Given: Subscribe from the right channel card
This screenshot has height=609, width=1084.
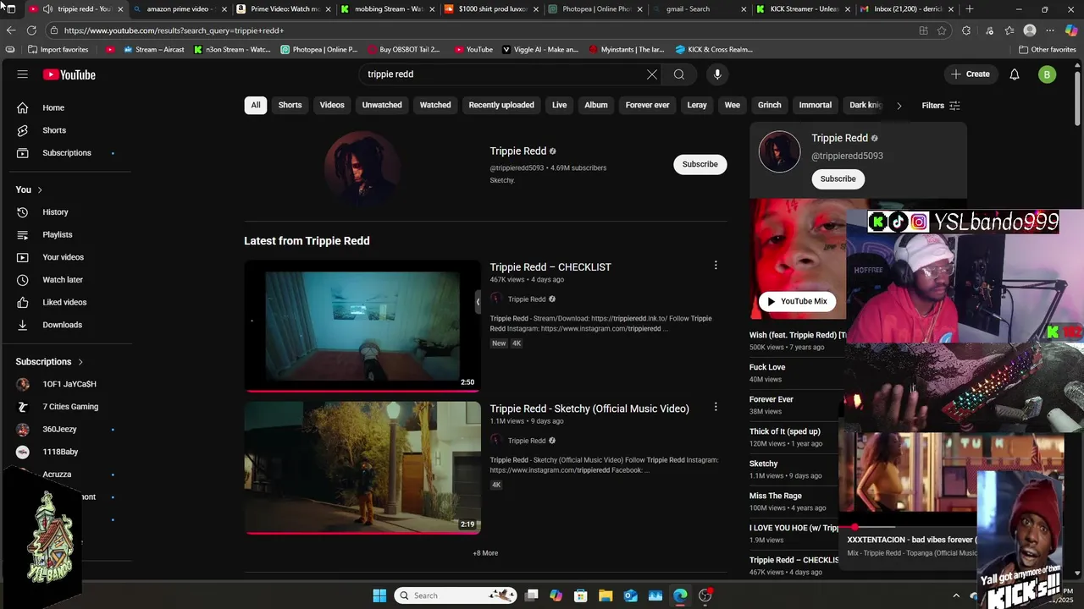Looking at the screenshot, I should (x=838, y=178).
